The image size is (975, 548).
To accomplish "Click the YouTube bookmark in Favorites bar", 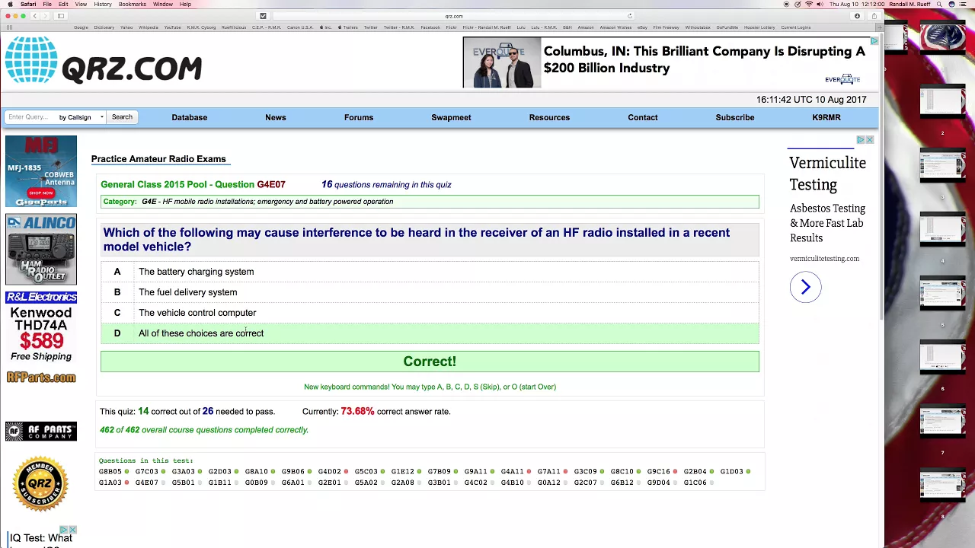I will [x=172, y=27].
